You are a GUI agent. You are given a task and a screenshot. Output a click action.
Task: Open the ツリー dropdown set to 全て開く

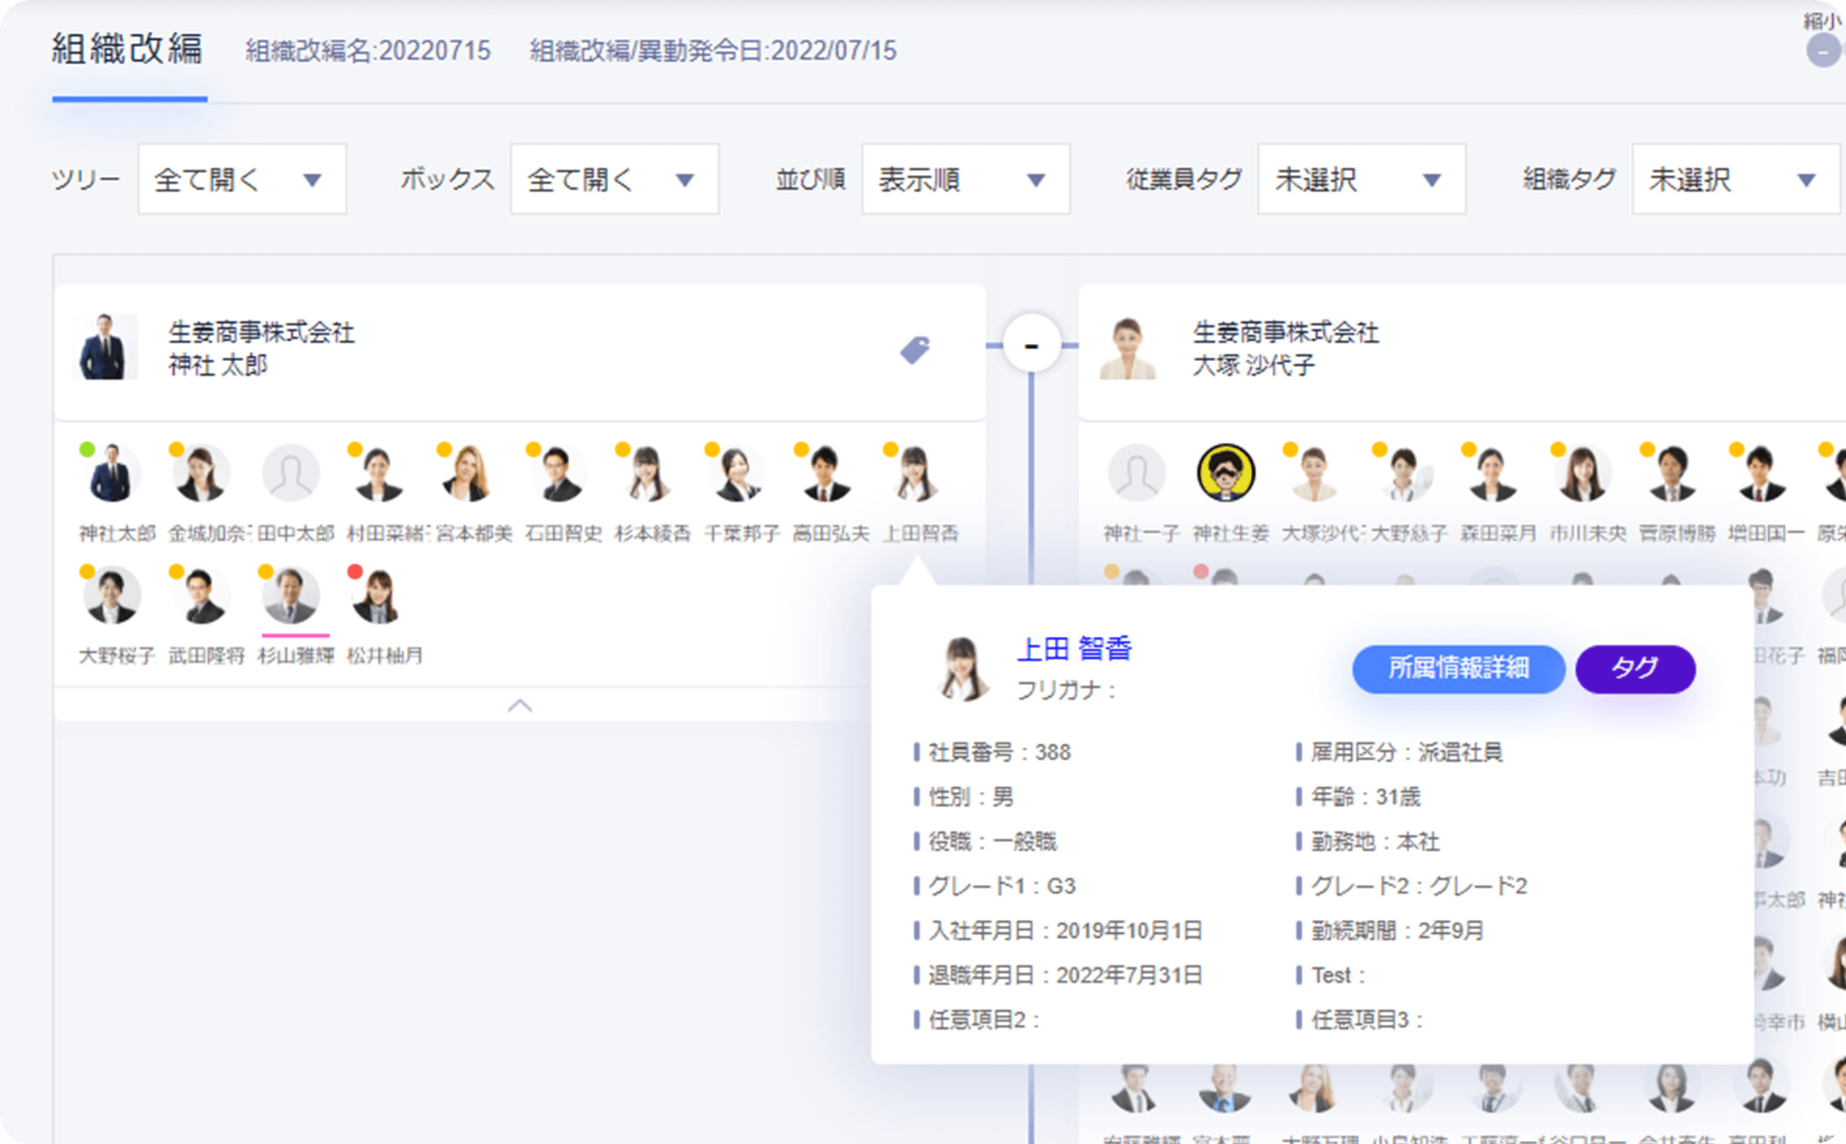coord(242,179)
